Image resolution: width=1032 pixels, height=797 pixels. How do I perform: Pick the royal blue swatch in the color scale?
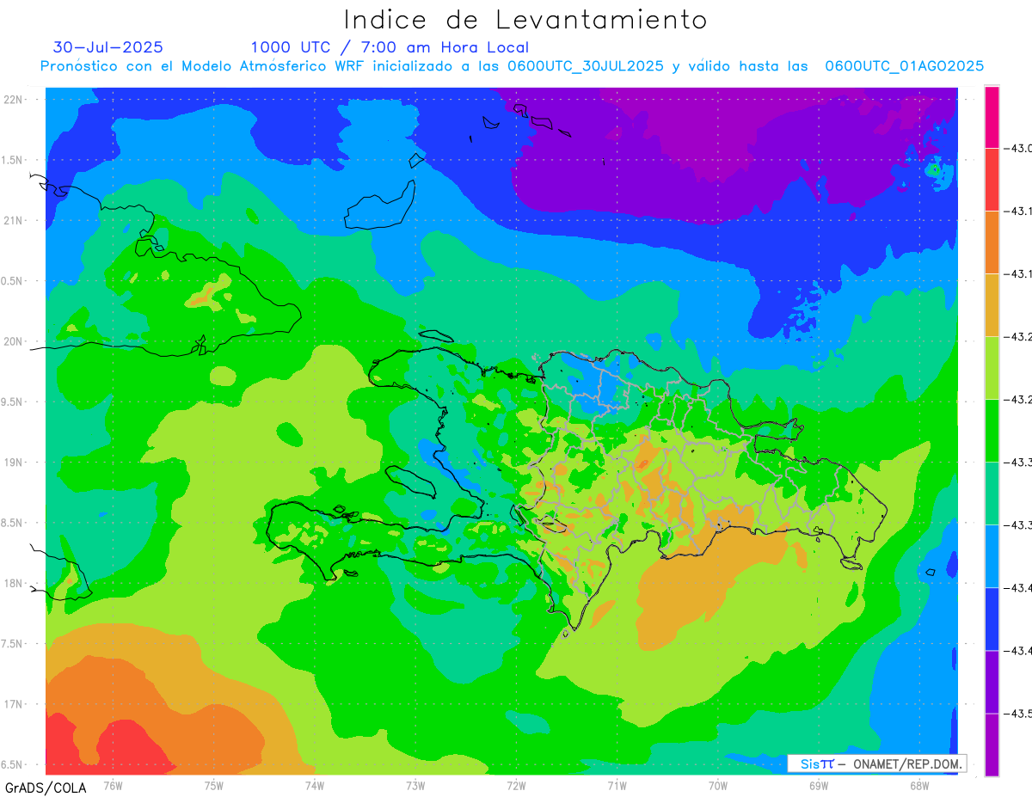[x=992, y=619]
